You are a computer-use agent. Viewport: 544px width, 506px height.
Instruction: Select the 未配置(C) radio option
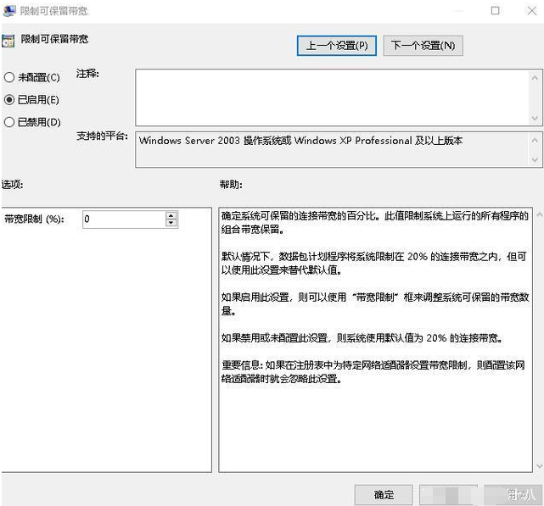(32, 77)
